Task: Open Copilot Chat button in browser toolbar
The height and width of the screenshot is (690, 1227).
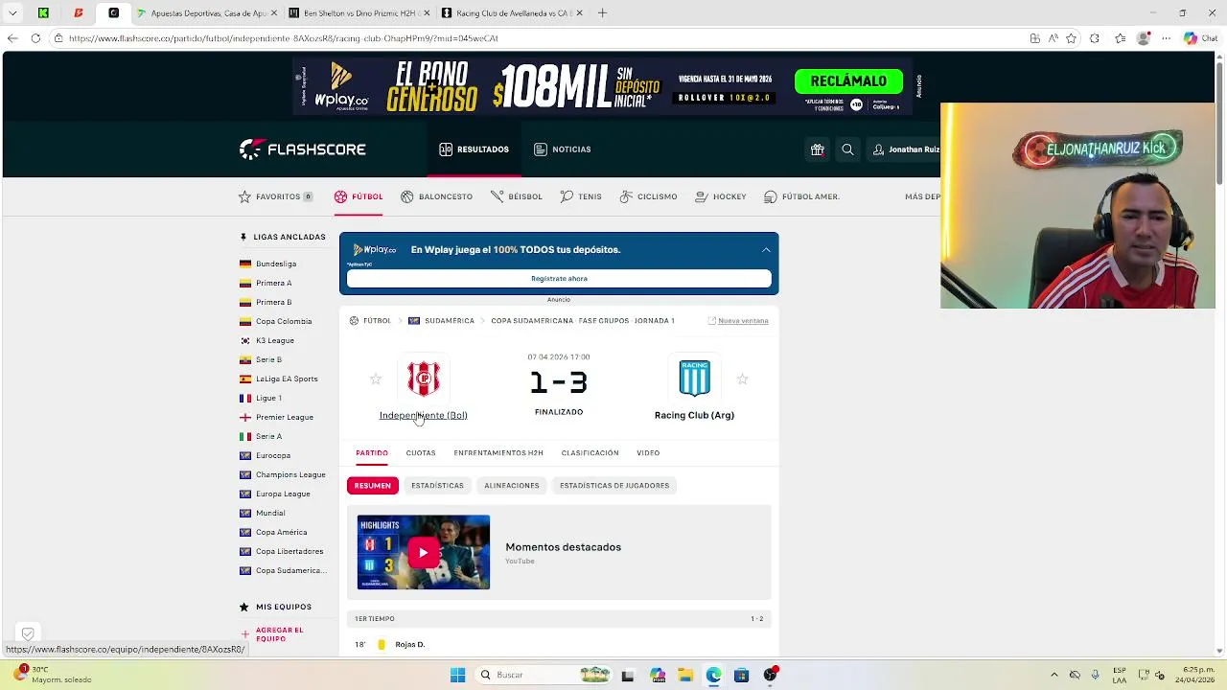Action: point(1198,38)
